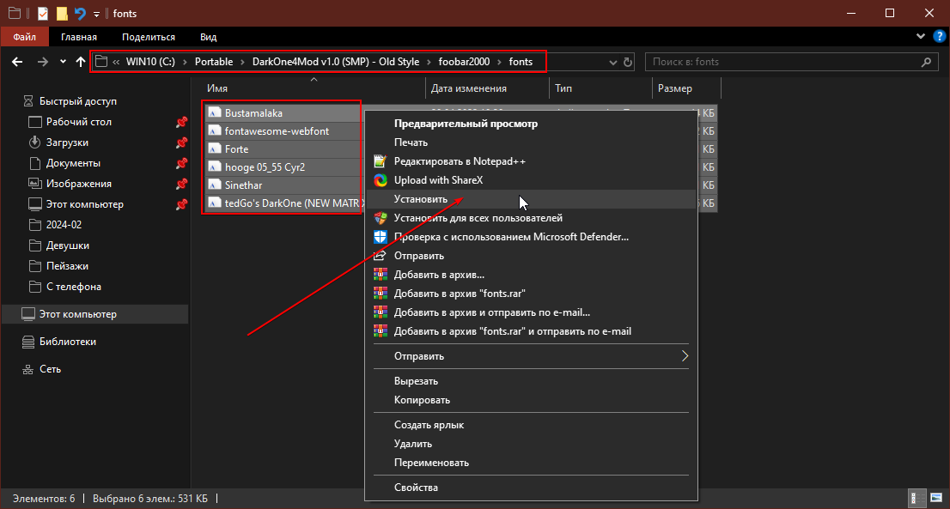
Task: Switch to large icons view in status bar
Action: point(936,498)
